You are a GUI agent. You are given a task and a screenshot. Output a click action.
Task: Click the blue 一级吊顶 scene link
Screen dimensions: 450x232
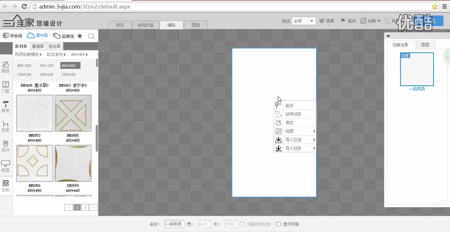click(417, 89)
